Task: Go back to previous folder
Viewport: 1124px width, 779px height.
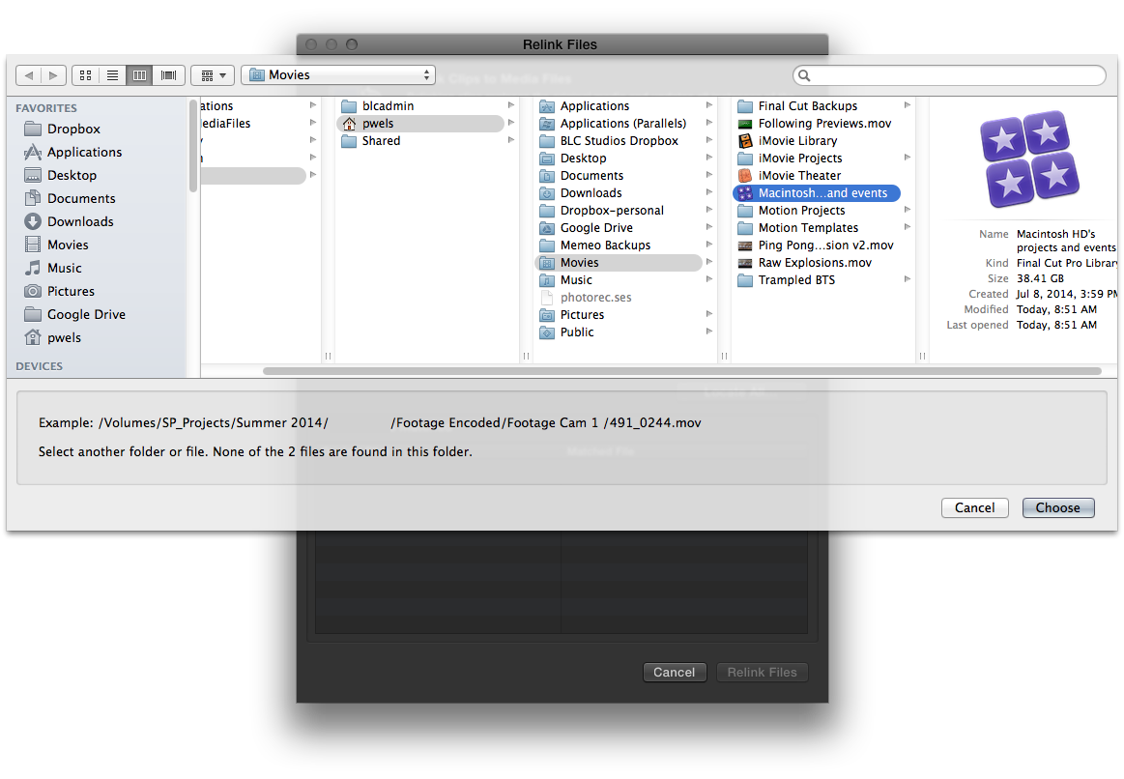Action: click(x=29, y=74)
